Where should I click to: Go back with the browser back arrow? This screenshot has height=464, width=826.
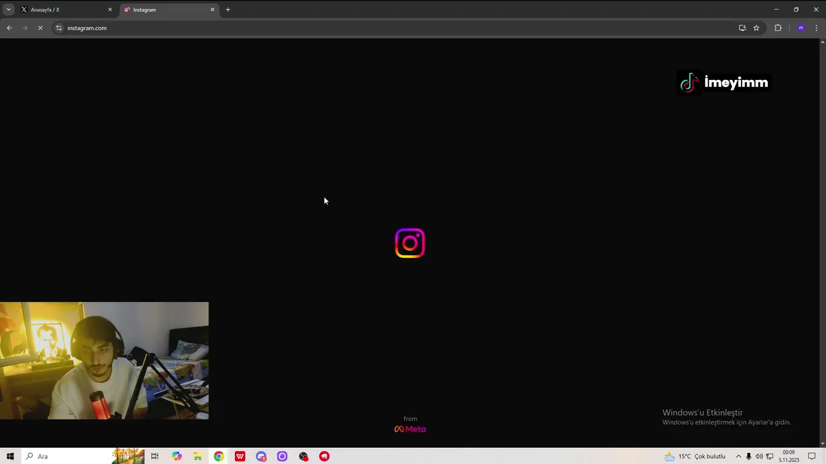pos(9,28)
